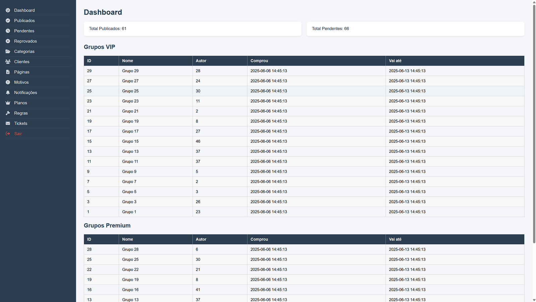The height and width of the screenshot is (302, 536).
Task: Click the Grupos Premium heading
Action: pos(107,225)
